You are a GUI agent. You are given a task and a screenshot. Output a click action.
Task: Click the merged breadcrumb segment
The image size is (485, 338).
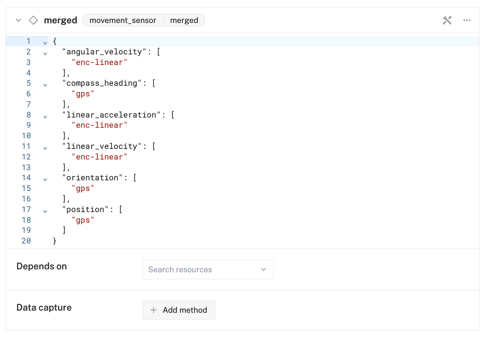[184, 20]
